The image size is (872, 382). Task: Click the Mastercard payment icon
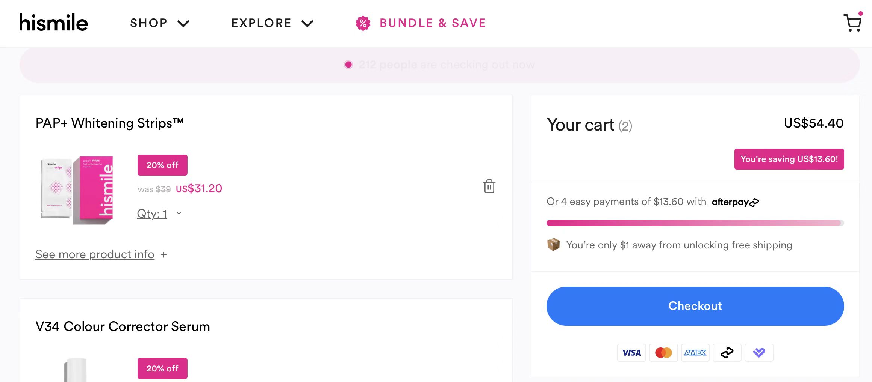coord(663,353)
